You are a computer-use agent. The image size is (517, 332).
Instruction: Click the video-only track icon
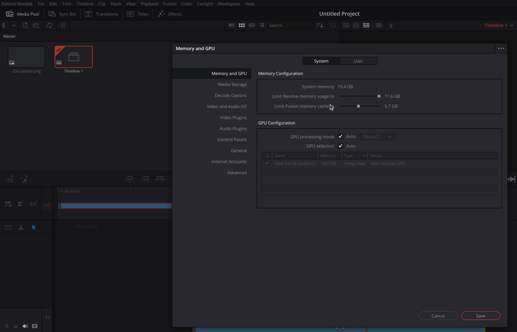point(9,179)
